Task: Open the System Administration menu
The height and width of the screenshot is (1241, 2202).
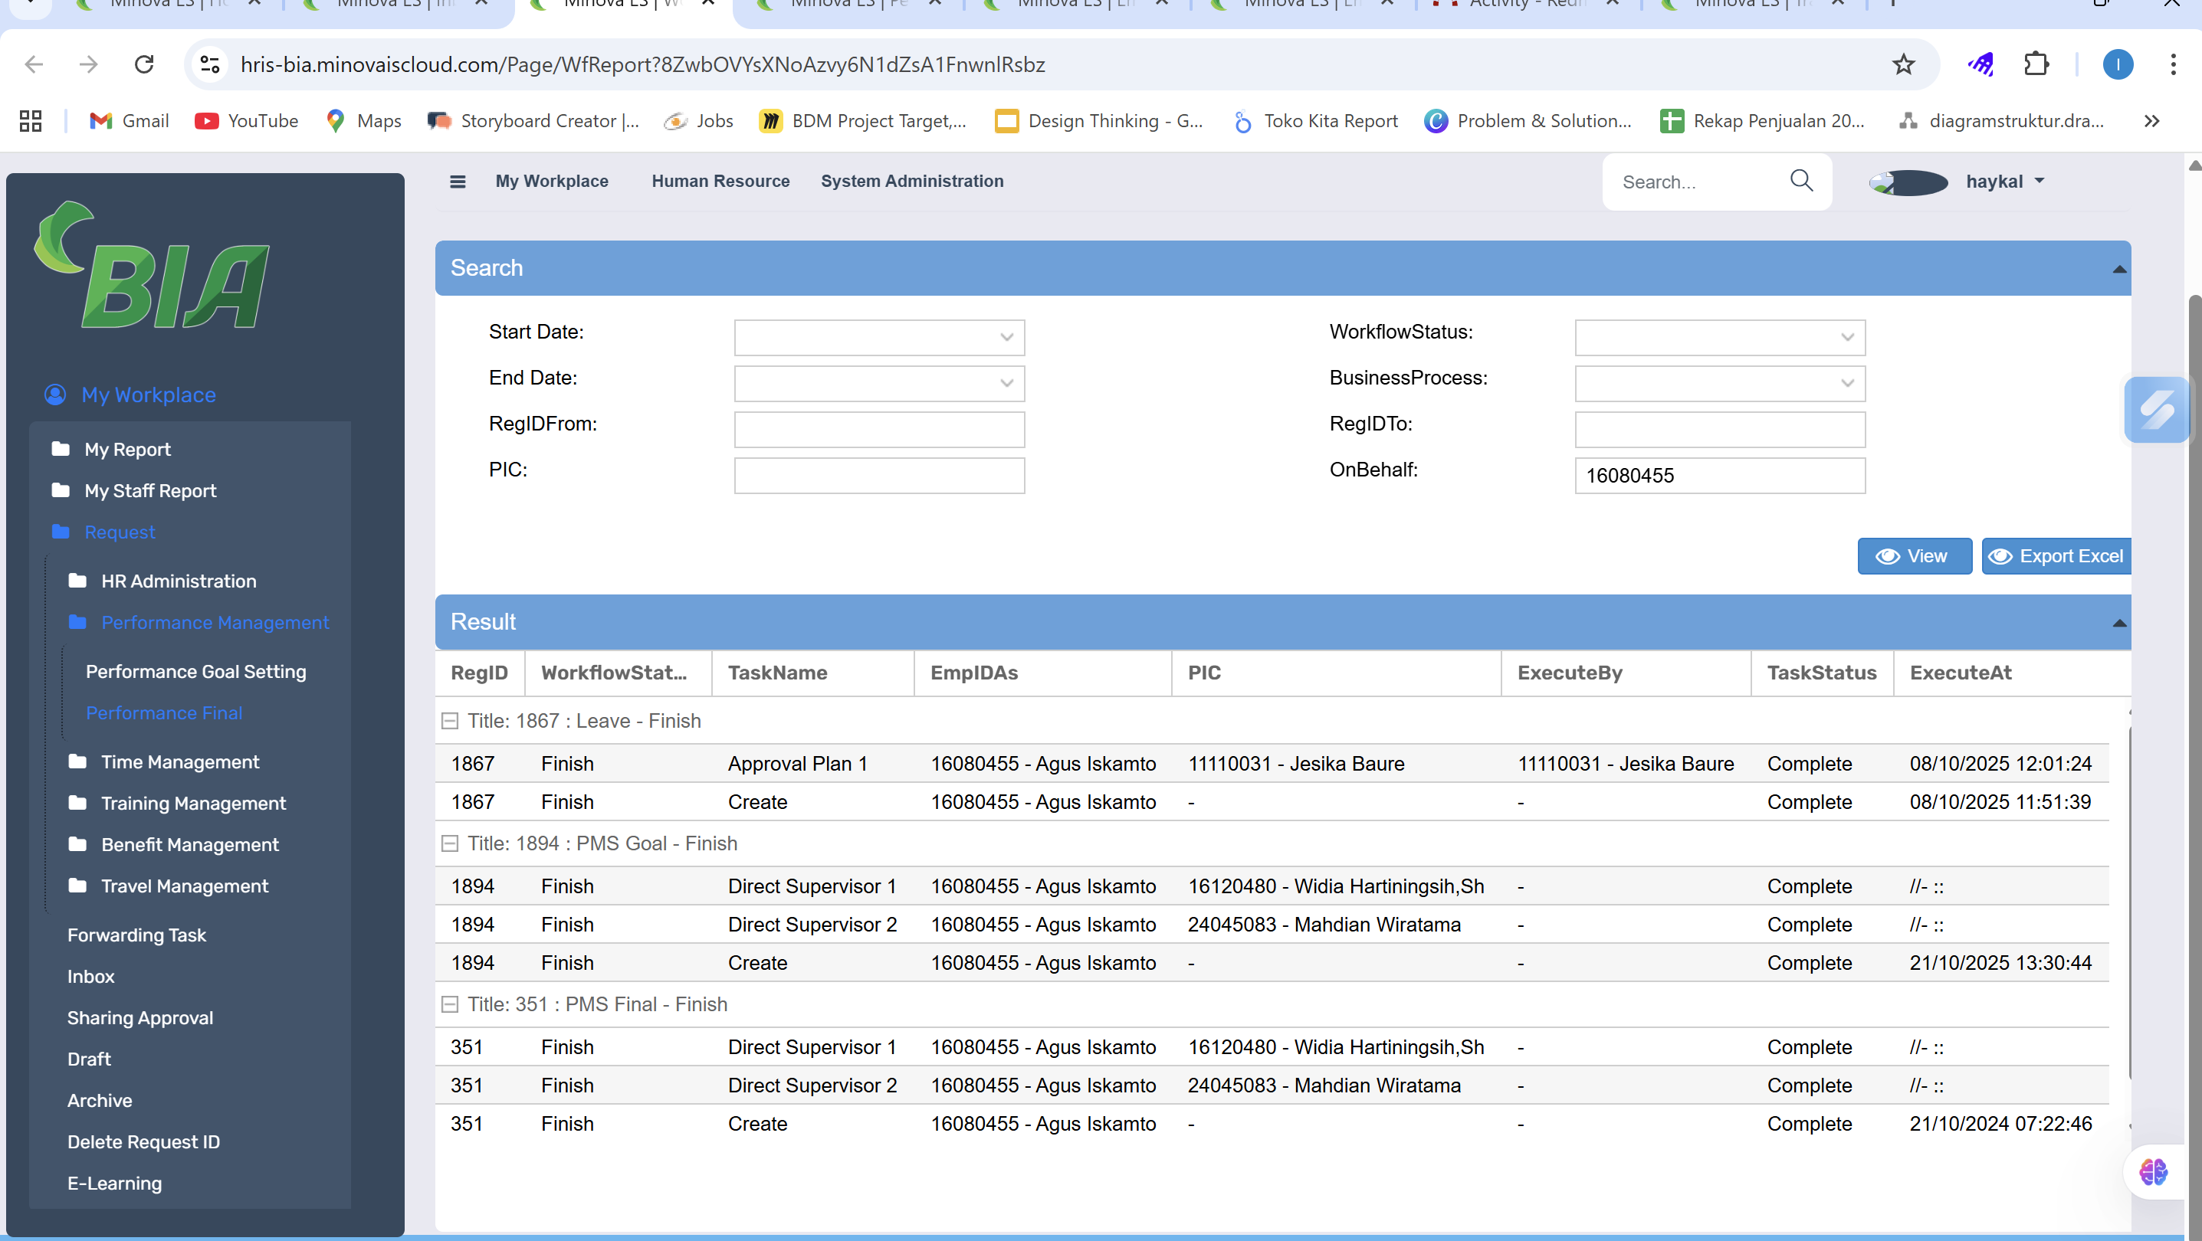Action: (911, 181)
